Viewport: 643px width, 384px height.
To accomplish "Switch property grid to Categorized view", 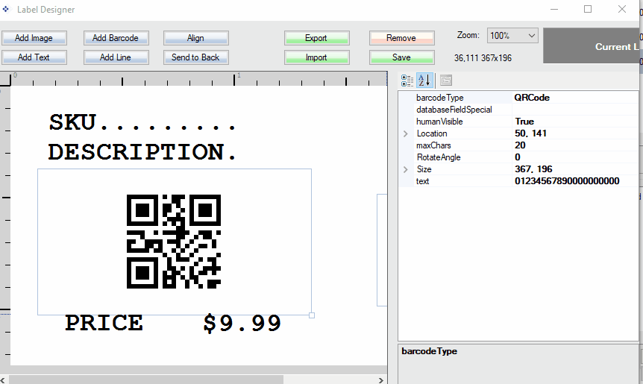I will pyautogui.click(x=407, y=81).
